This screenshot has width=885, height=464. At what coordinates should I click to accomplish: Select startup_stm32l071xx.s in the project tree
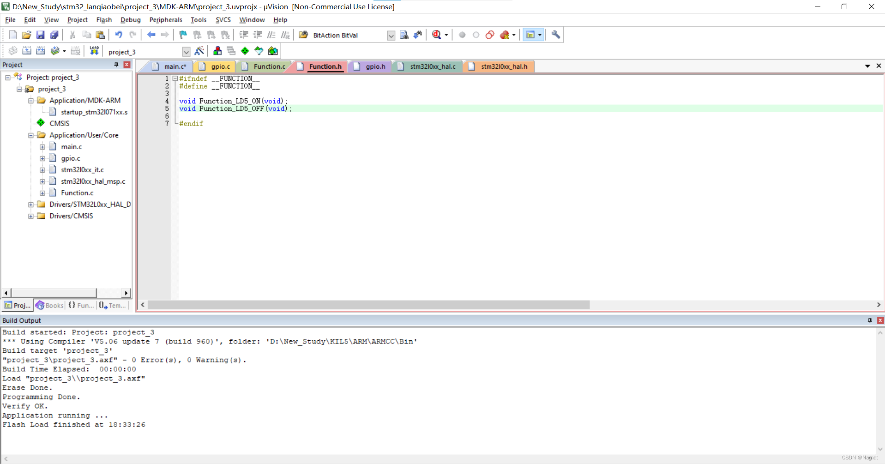[94, 112]
